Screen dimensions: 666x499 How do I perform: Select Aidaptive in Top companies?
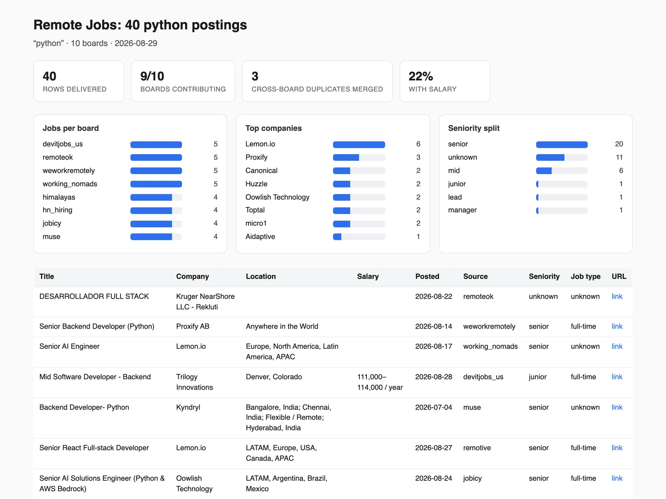tap(260, 237)
